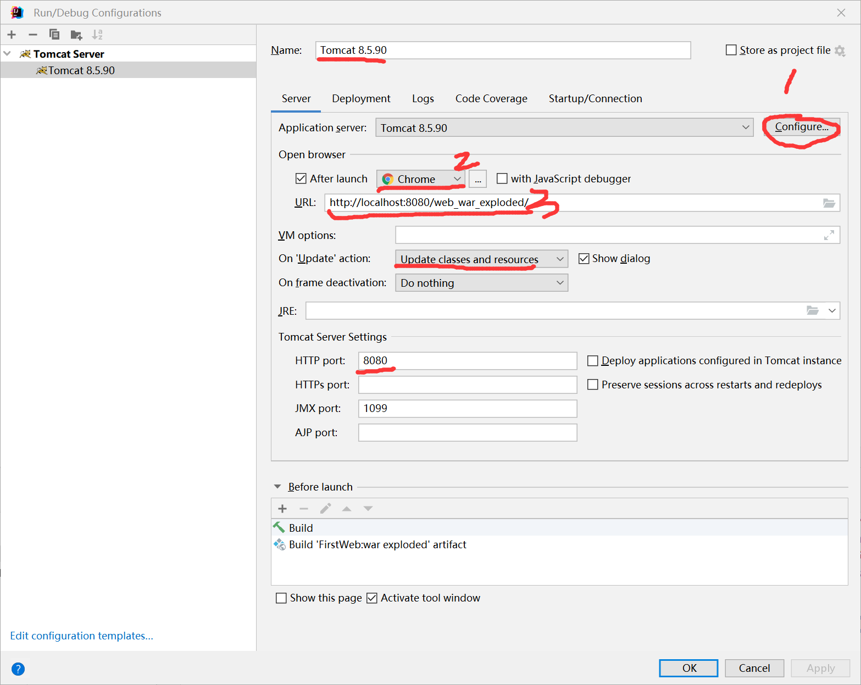The height and width of the screenshot is (685, 861).
Task: Open Chrome browser dropdown
Action: click(x=421, y=179)
